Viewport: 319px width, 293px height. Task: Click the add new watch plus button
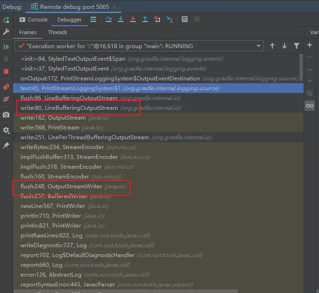click(310, 45)
